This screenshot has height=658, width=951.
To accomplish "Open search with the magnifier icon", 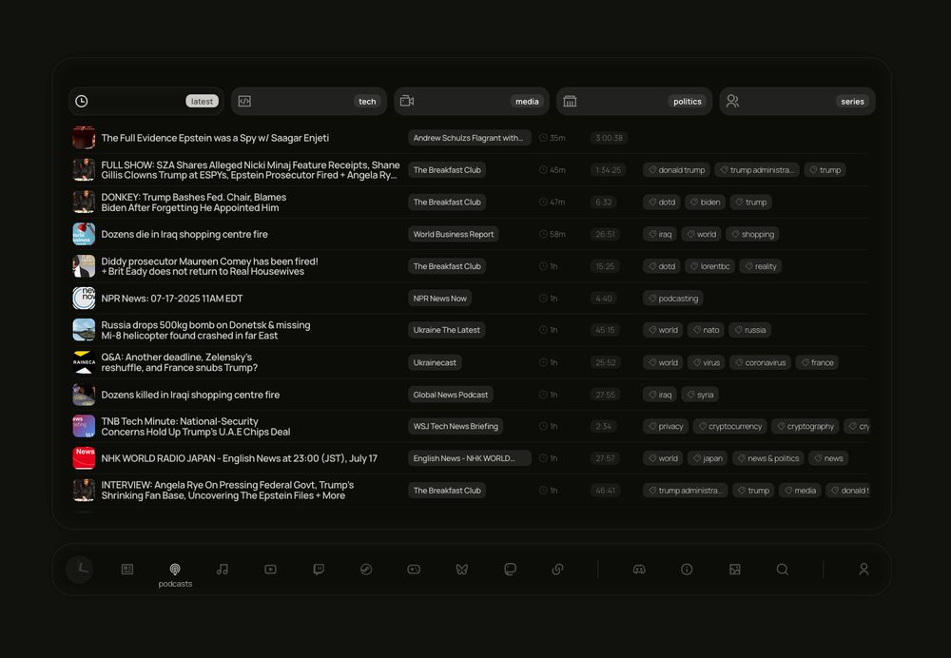I will pyautogui.click(x=783, y=569).
